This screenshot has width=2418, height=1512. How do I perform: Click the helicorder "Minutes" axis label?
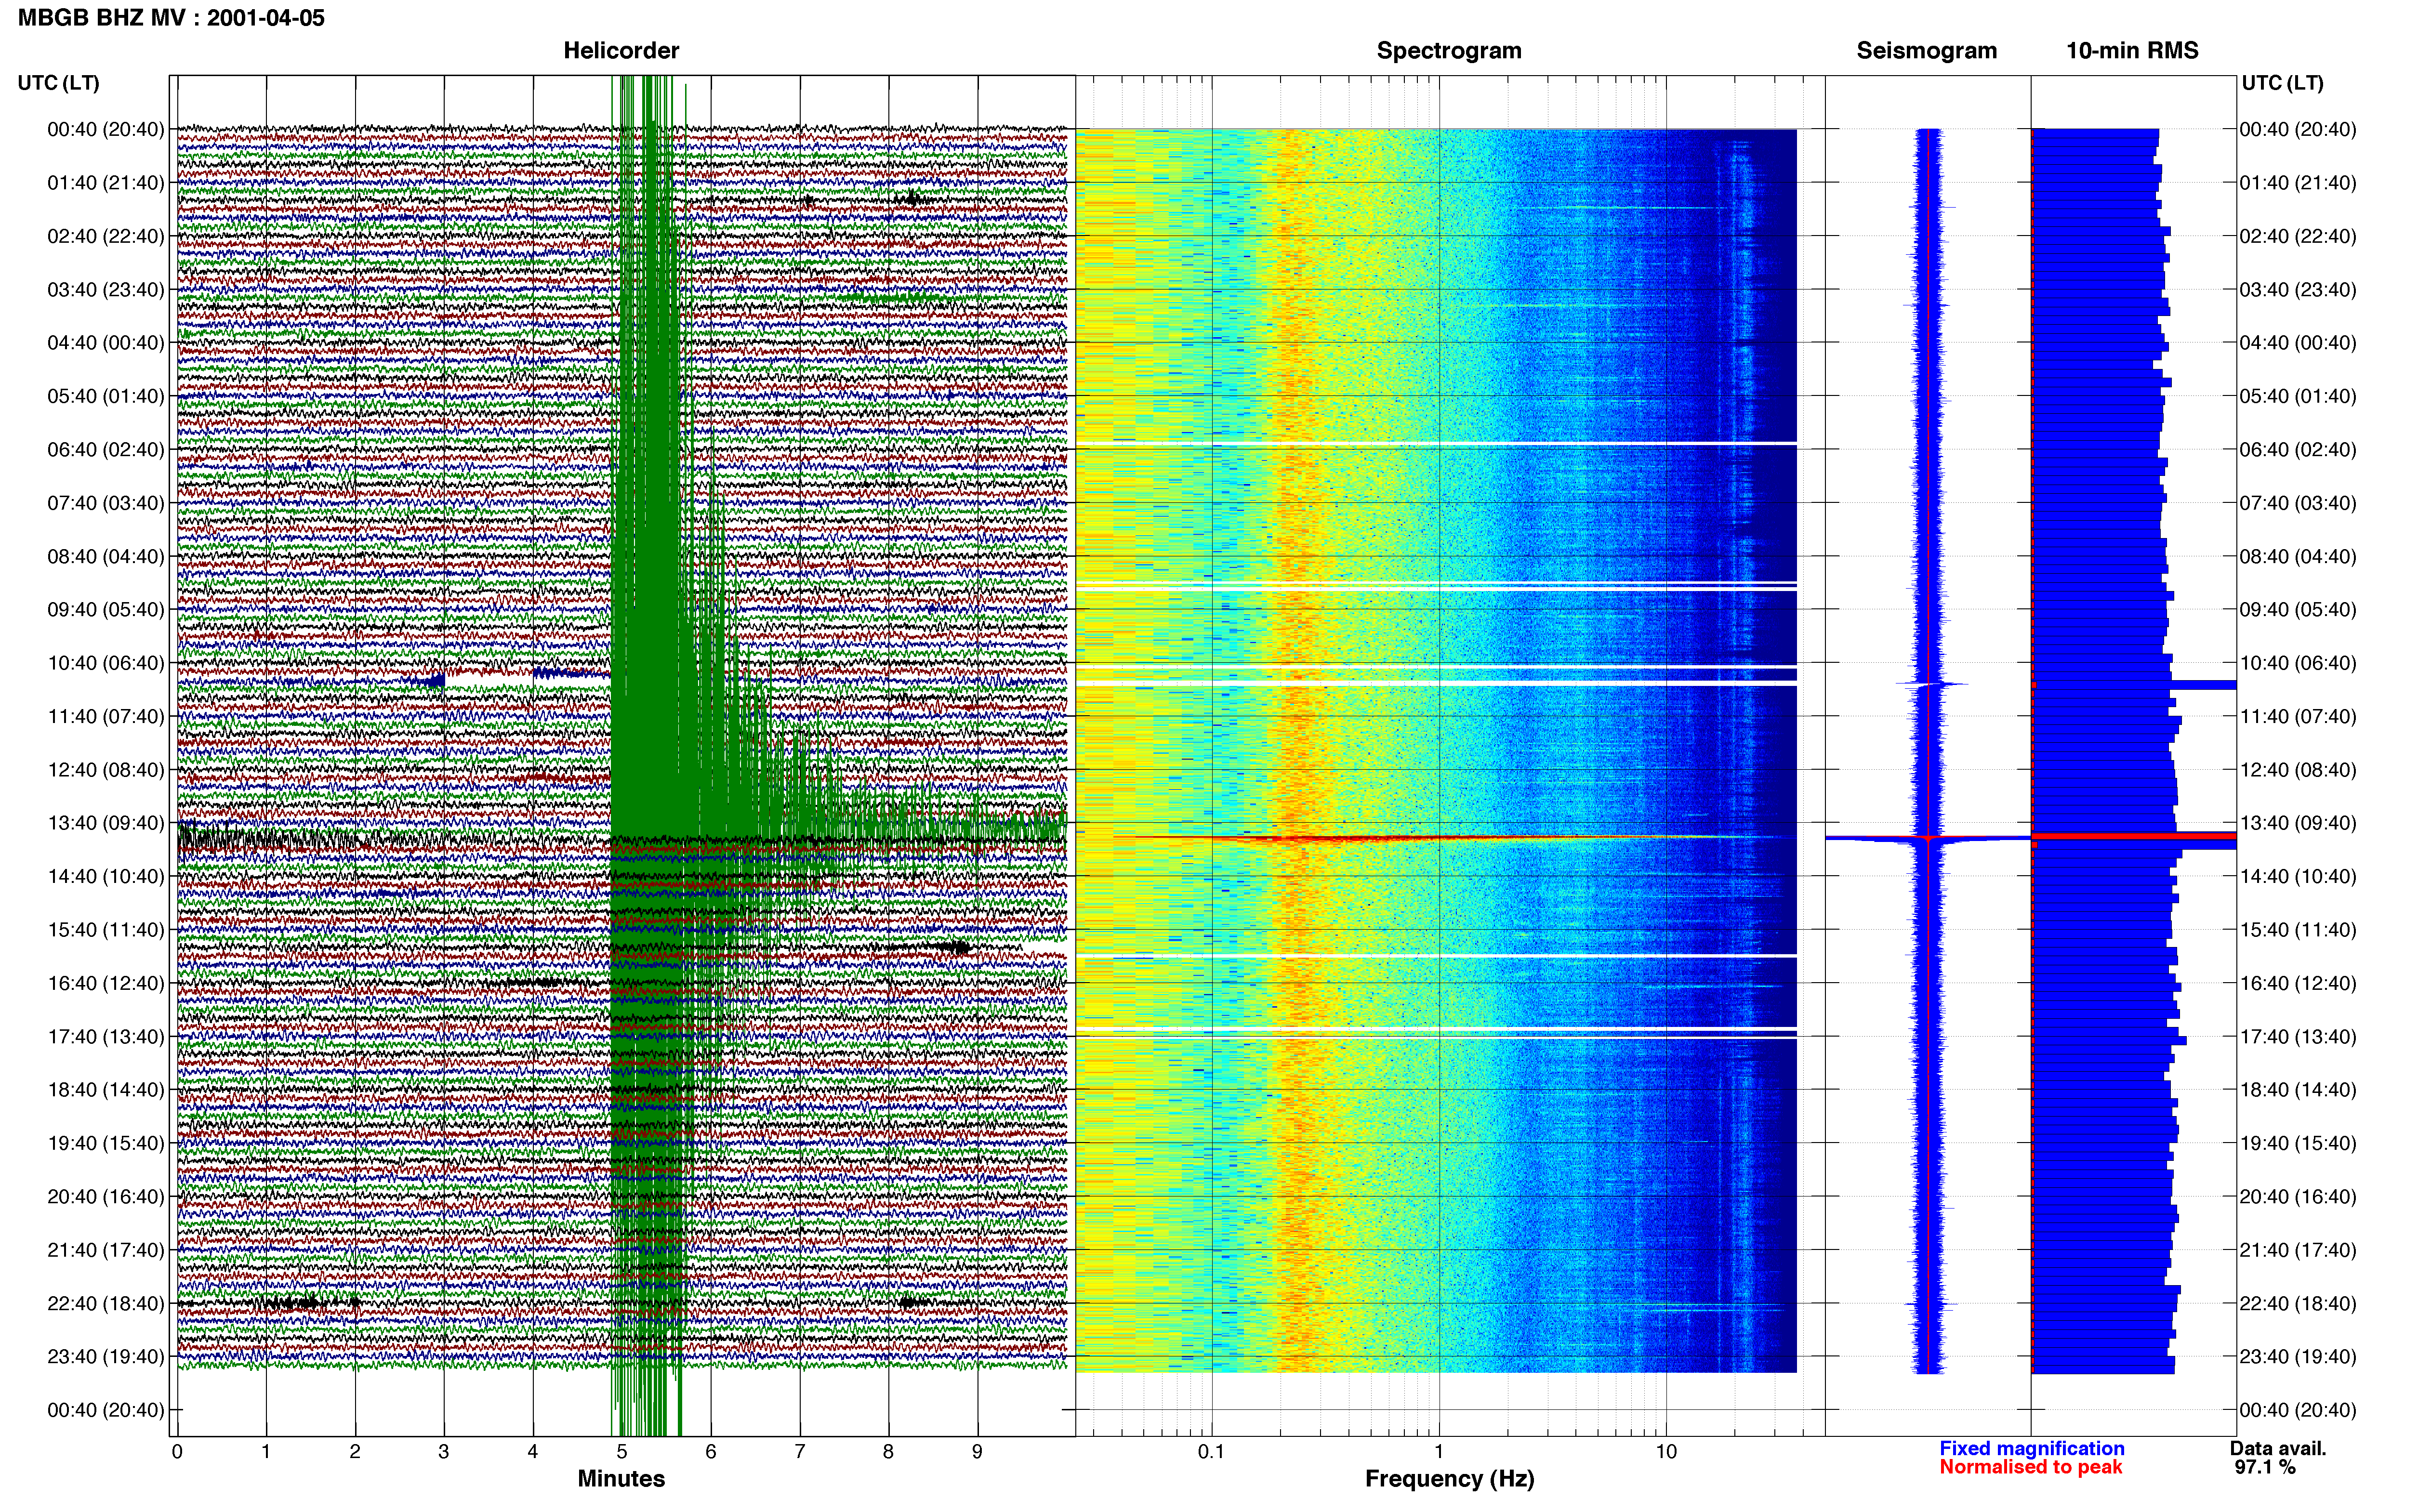[621, 1479]
